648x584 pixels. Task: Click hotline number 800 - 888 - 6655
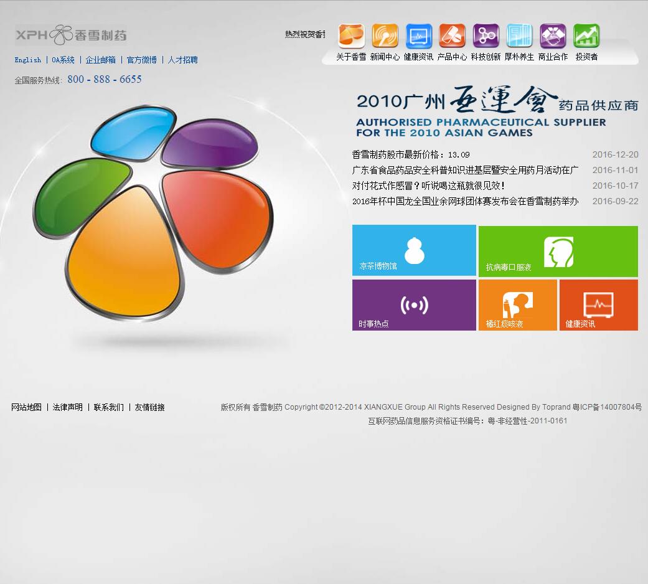[105, 79]
